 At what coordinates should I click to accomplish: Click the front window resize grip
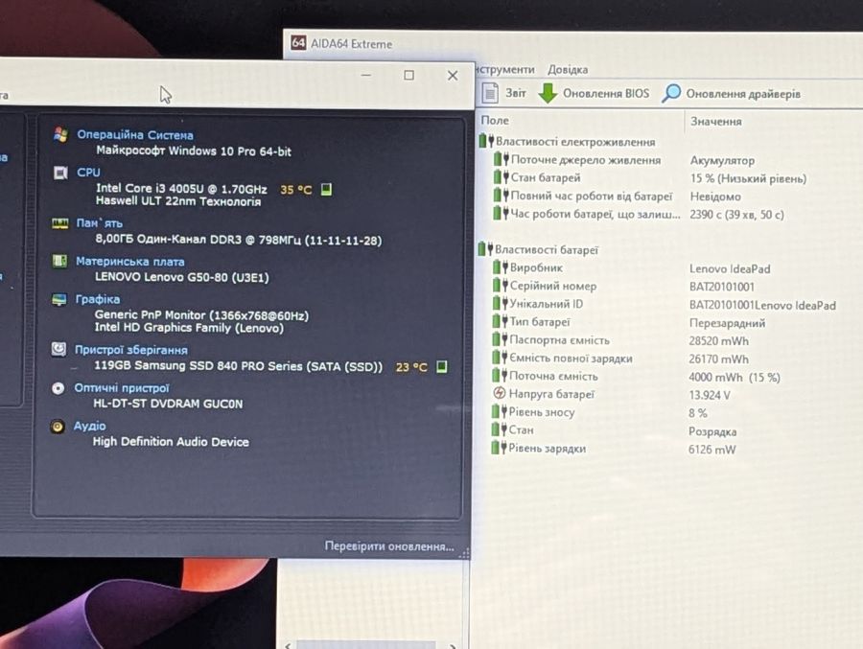464,553
